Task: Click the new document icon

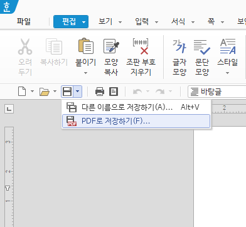Action: (x=22, y=92)
